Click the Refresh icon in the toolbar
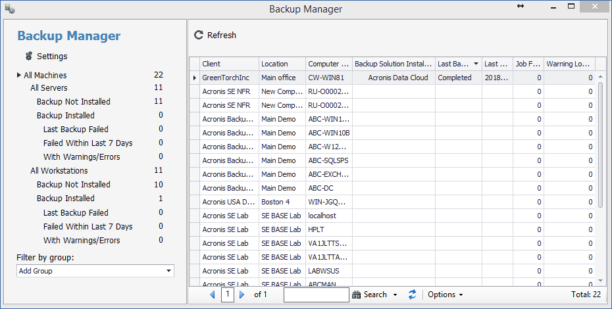Image resolution: width=612 pixels, height=309 pixels. (199, 35)
